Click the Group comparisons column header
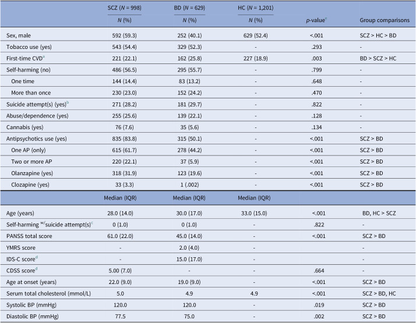The image size is (416, 323). [385, 20]
